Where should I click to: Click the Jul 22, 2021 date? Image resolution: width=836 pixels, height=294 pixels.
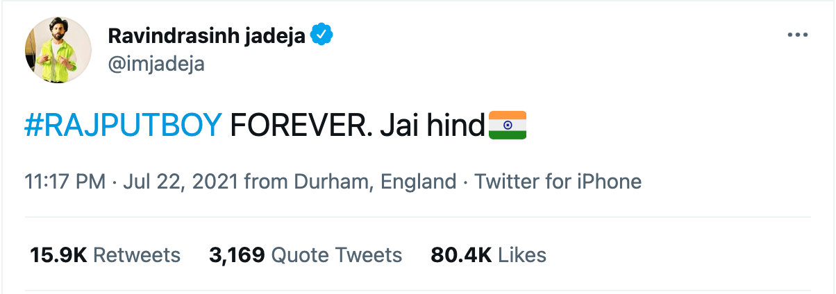pyautogui.click(x=181, y=182)
